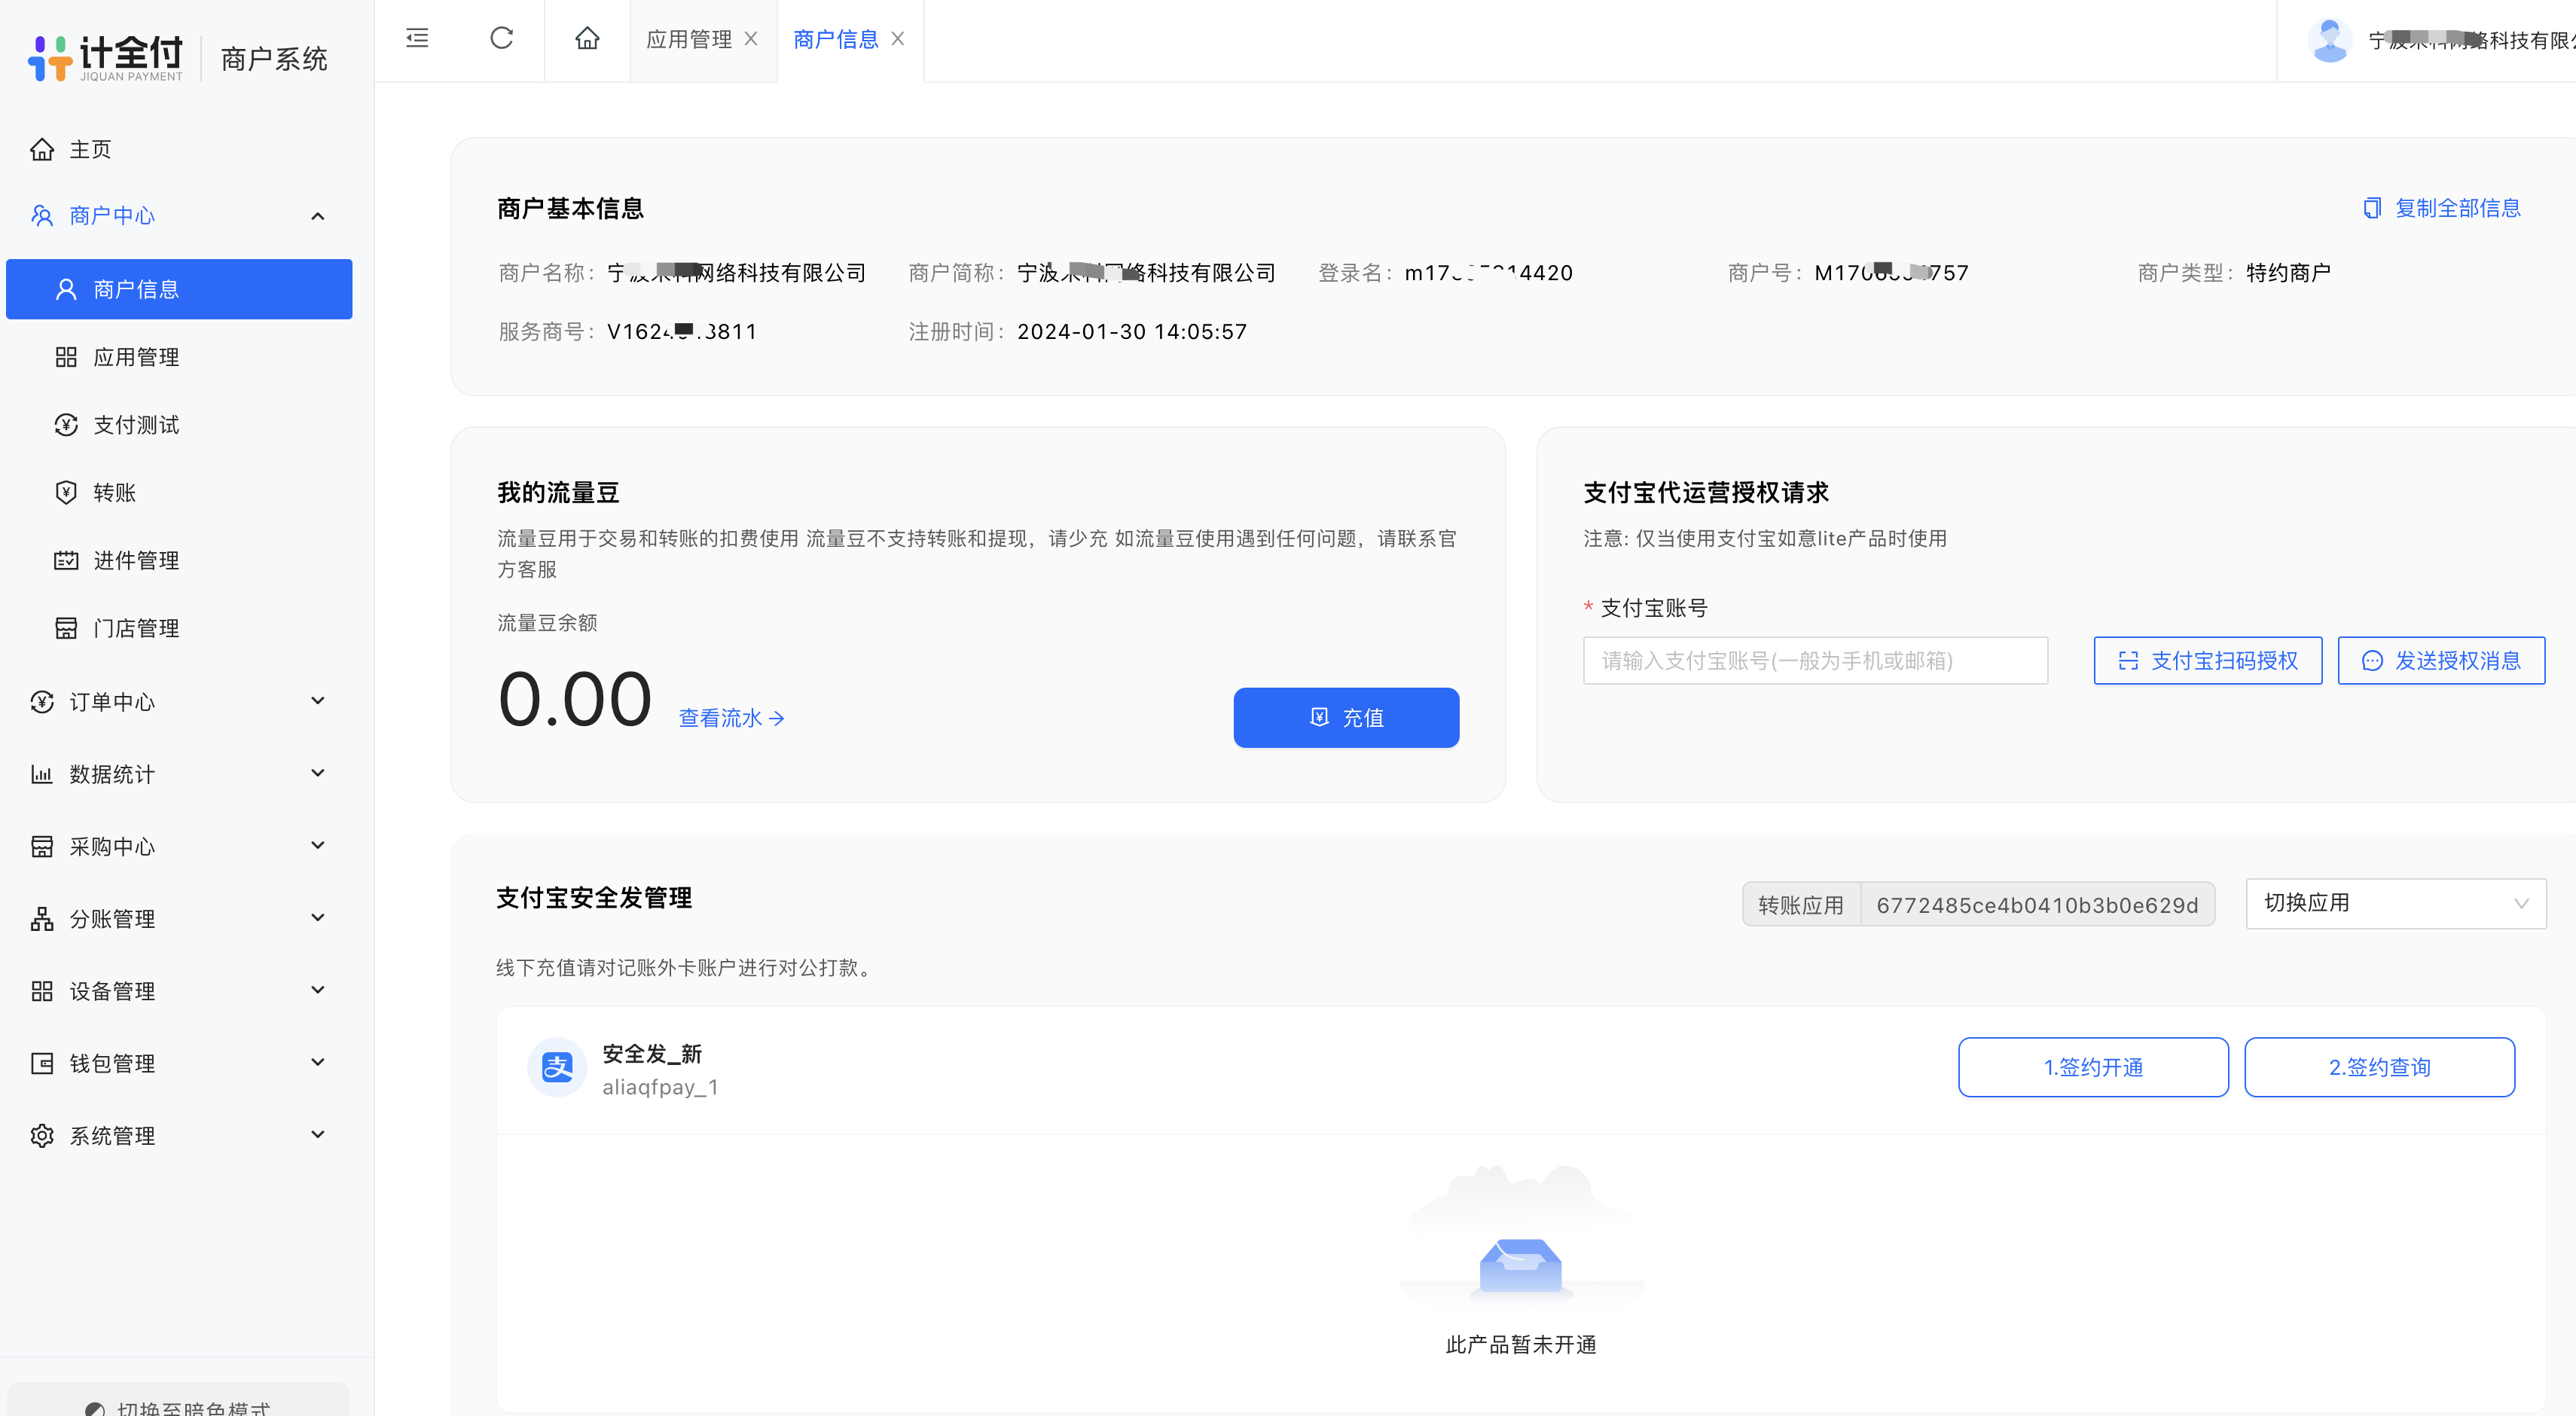Click the 切换至暗色模式 toggle
The width and height of the screenshot is (2576, 1416).
pyautogui.click(x=178, y=1405)
